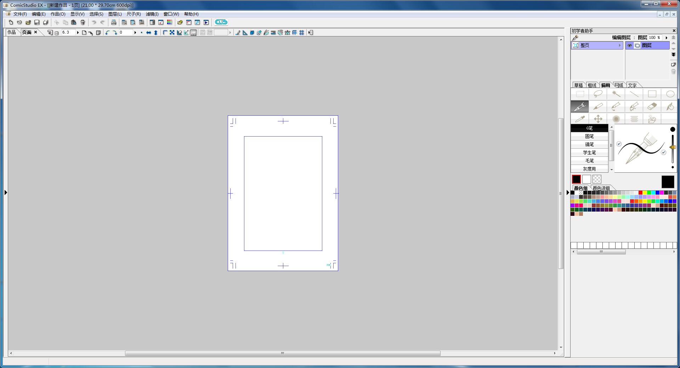Choose the rectangle drawing tool
The width and height of the screenshot is (680, 368).
(652, 94)
